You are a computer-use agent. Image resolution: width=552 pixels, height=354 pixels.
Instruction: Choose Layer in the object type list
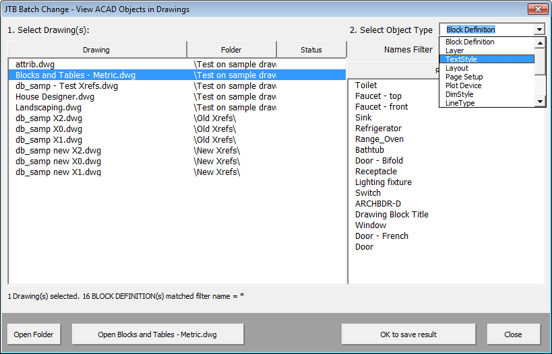(487, 50)
